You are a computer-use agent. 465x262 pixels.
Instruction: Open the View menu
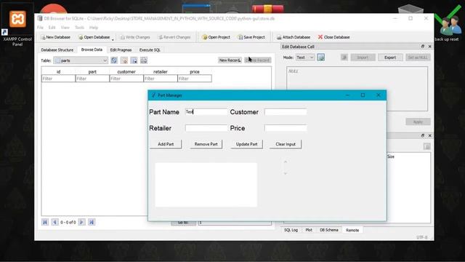(65, 28)
